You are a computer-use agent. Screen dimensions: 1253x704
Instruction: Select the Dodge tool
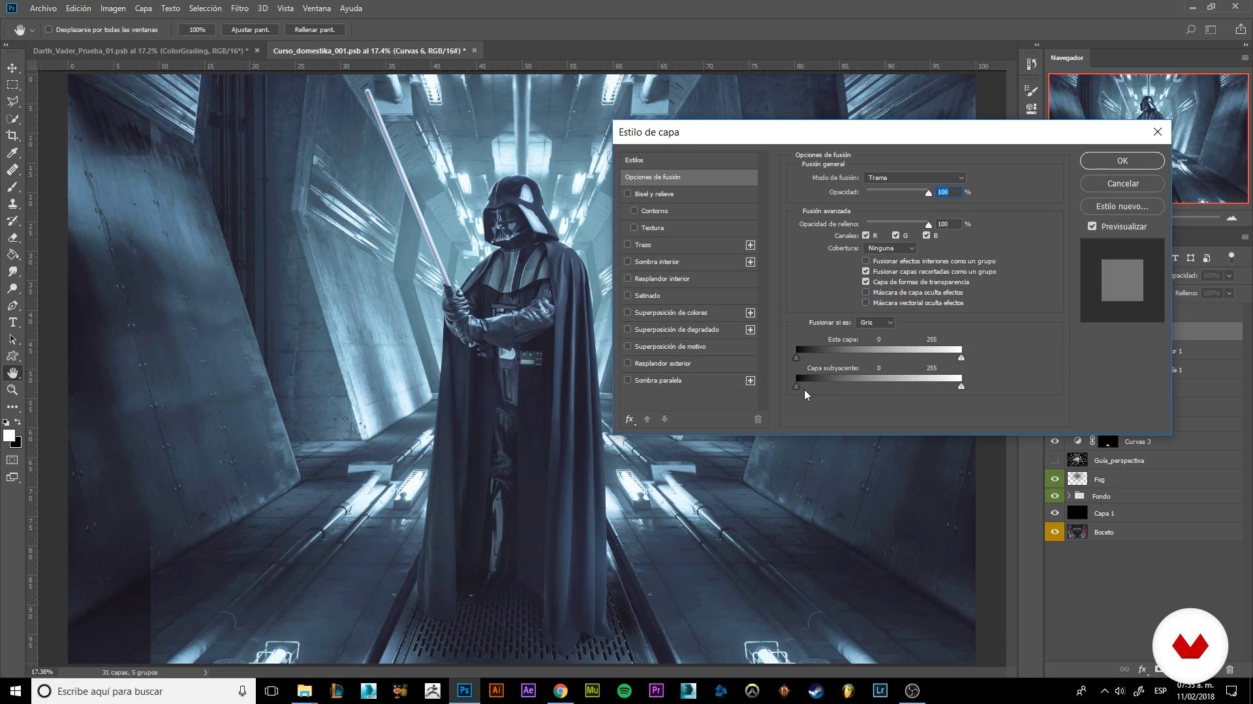pyautogui.click(x=12, y=288)
